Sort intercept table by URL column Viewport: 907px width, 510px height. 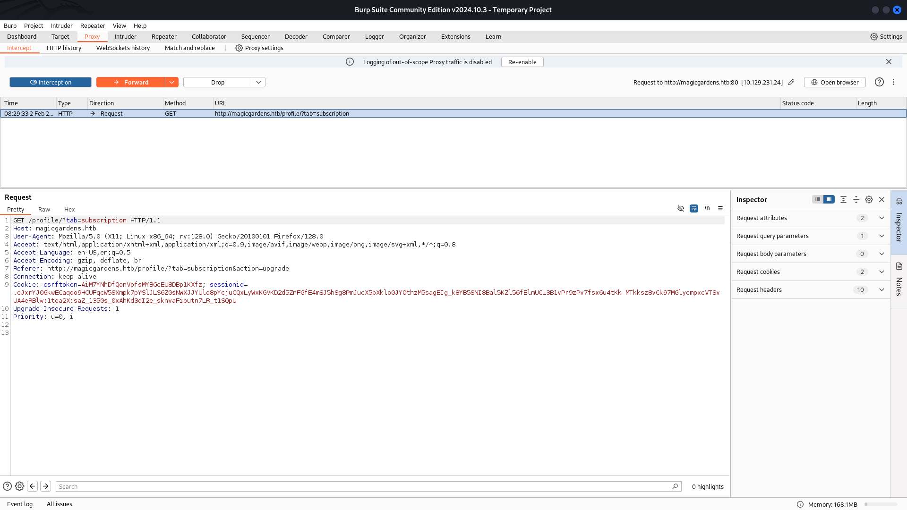(496, 103)
